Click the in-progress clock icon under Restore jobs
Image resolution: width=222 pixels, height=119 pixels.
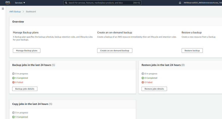tap(143, 74)
